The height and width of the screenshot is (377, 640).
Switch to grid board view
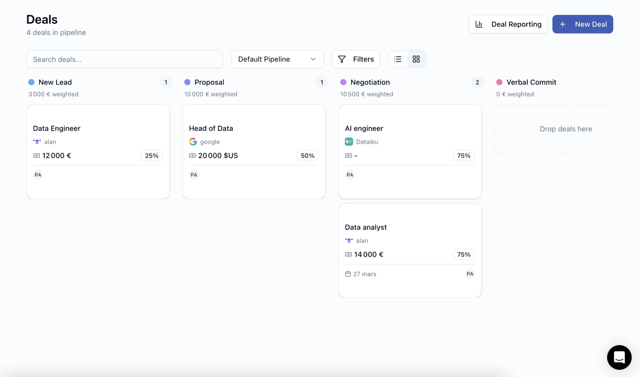pyautogui.click(x=416, y=59)
